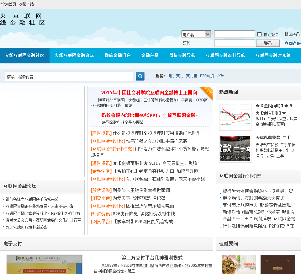
Task: Open 金融“十三五”规划浮现 article
Action: [259, 219]
